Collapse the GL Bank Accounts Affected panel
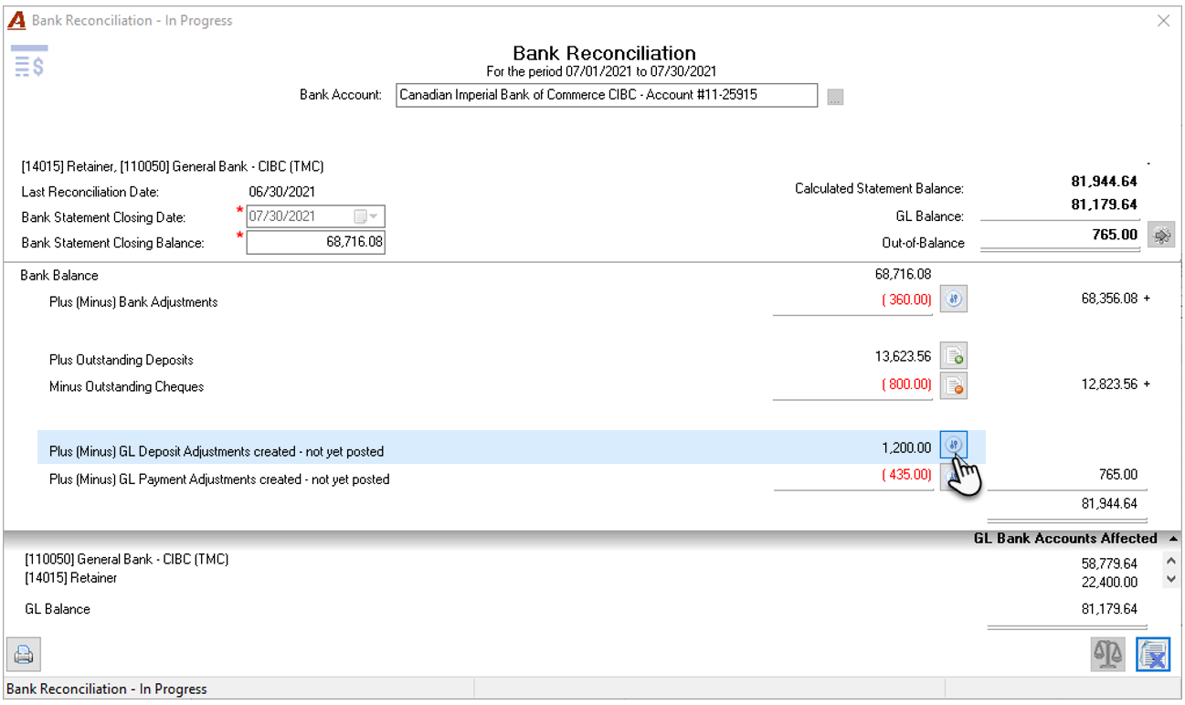 [x=1174, y=539]
